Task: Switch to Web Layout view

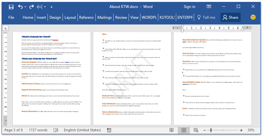Action: tap(196, 130)
